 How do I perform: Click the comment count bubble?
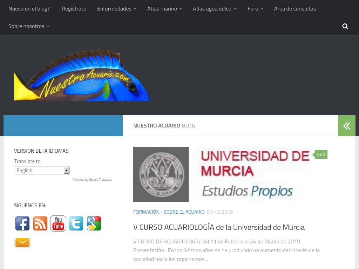(321, 154)
